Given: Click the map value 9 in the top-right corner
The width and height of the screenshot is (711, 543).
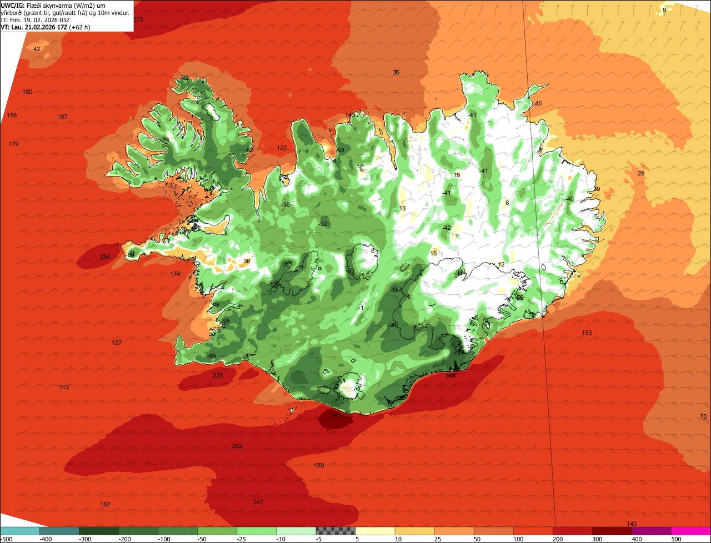Looking at the screenshot, I should [664, 10].
